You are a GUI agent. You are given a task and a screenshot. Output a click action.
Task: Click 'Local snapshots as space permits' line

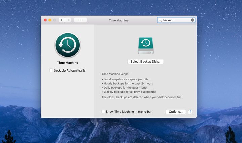click(x=125, y=79)
